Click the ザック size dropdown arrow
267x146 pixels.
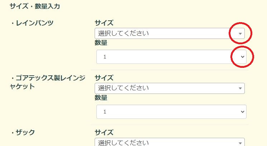point(240,143)
